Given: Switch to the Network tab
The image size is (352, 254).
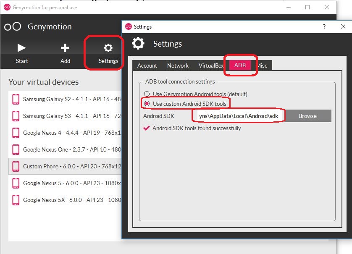Looking at the screenshot, I should [178, 65].
